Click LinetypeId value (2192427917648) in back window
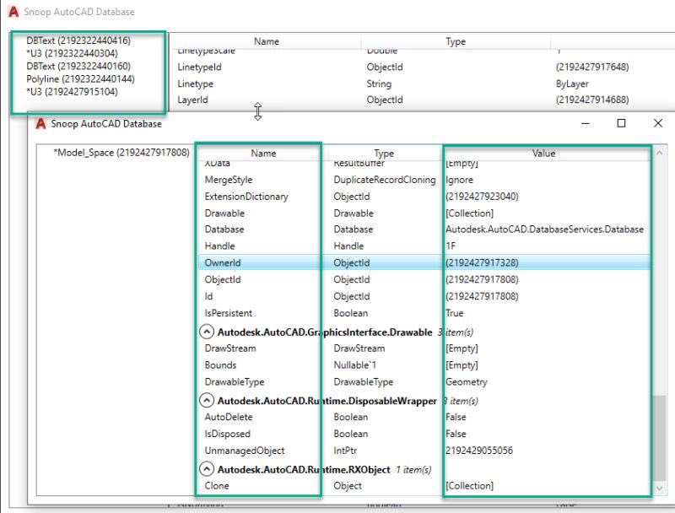Image resolution: width=675 pixels, height=513 pixels. pos(592,67)
